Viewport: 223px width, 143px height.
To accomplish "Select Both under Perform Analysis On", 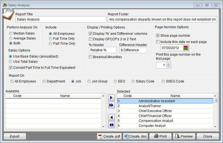I will coord(11,43).
